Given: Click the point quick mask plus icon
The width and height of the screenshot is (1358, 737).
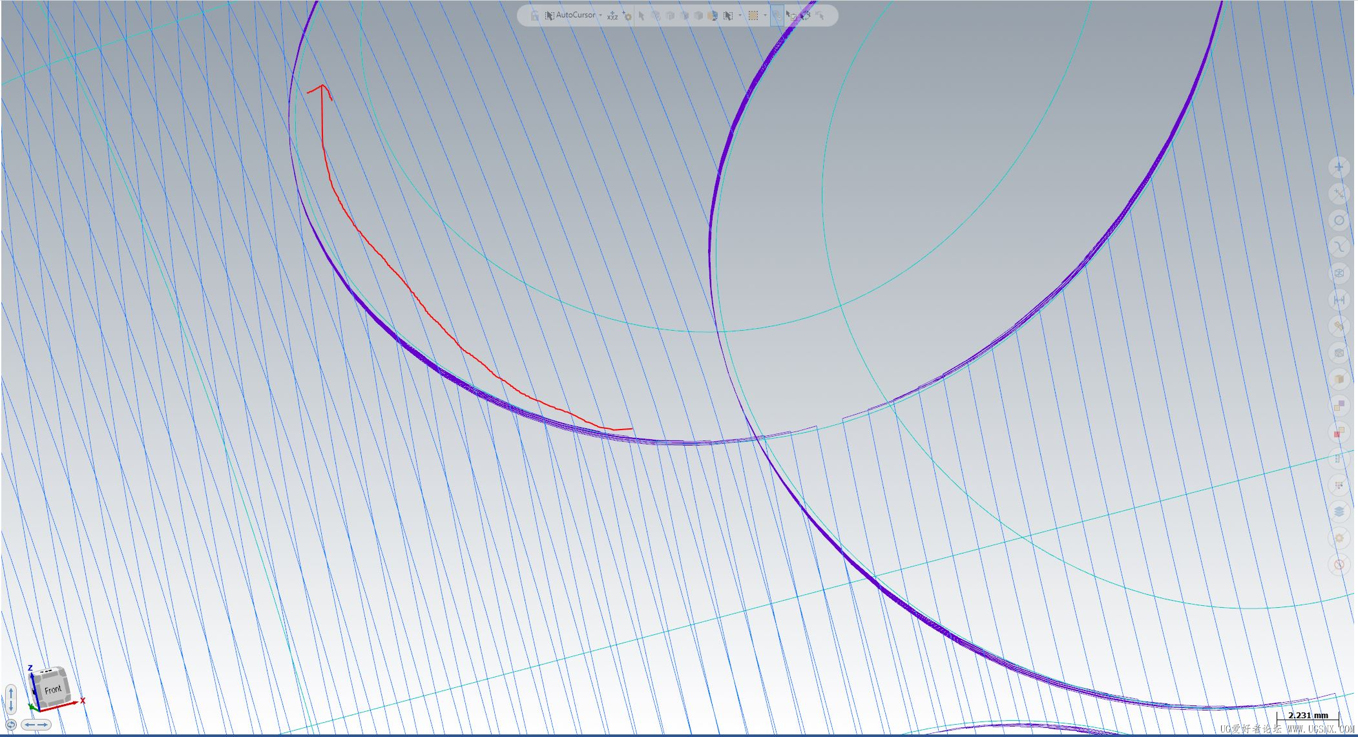Looking at the screenshot, I should click(x=1339, y=167).
